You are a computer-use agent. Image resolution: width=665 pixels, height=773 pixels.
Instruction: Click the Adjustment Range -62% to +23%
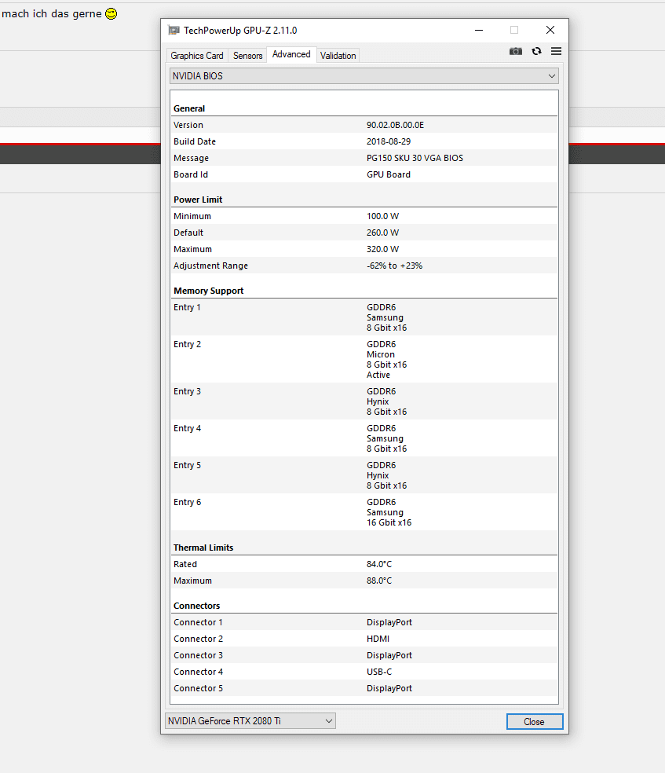(x=395, y=266)
